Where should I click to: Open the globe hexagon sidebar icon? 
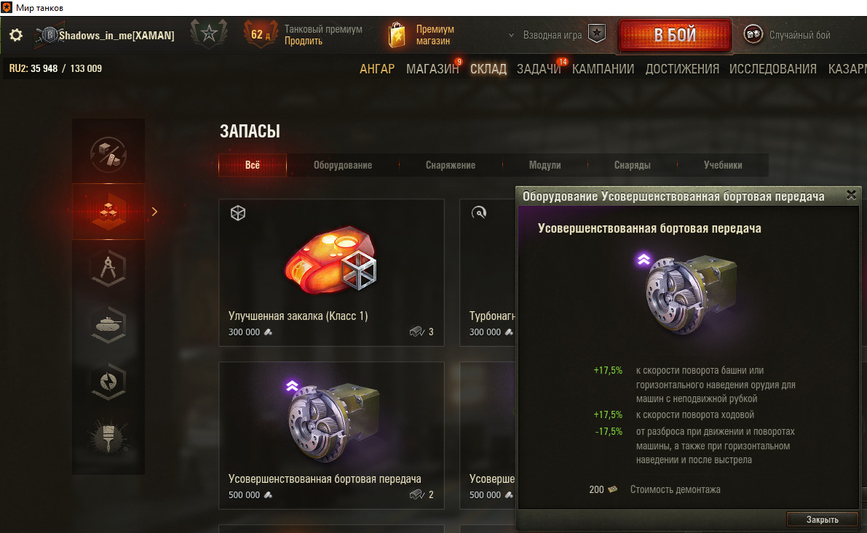pos(108,381)
